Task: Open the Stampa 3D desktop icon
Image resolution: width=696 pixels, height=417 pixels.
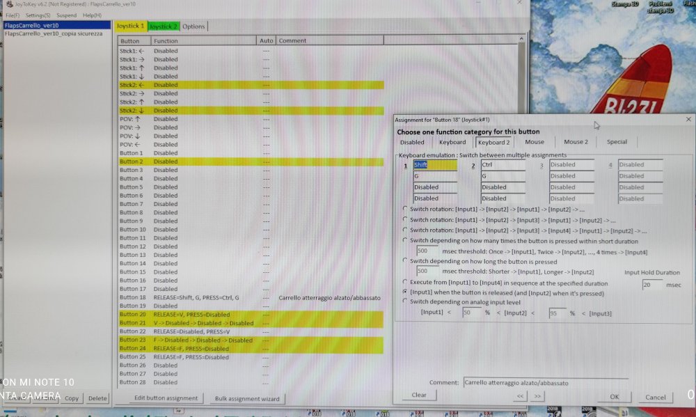Action: [625, 4]
